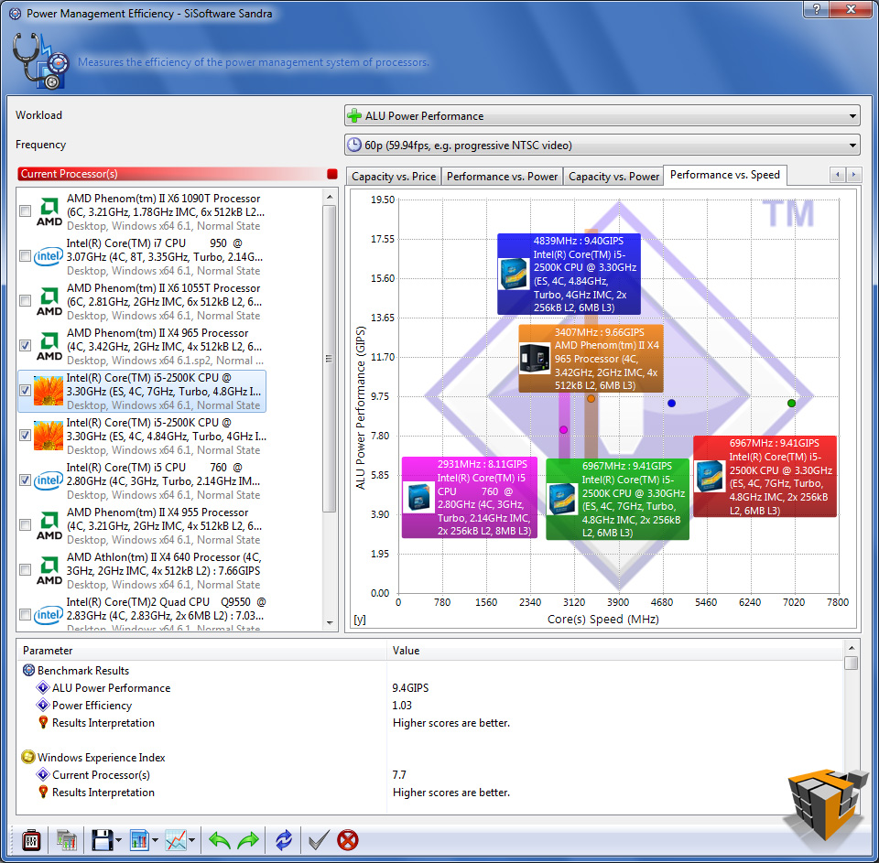Click the AMD logo for Phenom II X6 1090T
This screenshot has height=863, width=879.
point(49,211)
